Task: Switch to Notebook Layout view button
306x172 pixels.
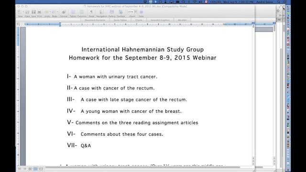Action: pyautogui.click(x=41, y=169)
